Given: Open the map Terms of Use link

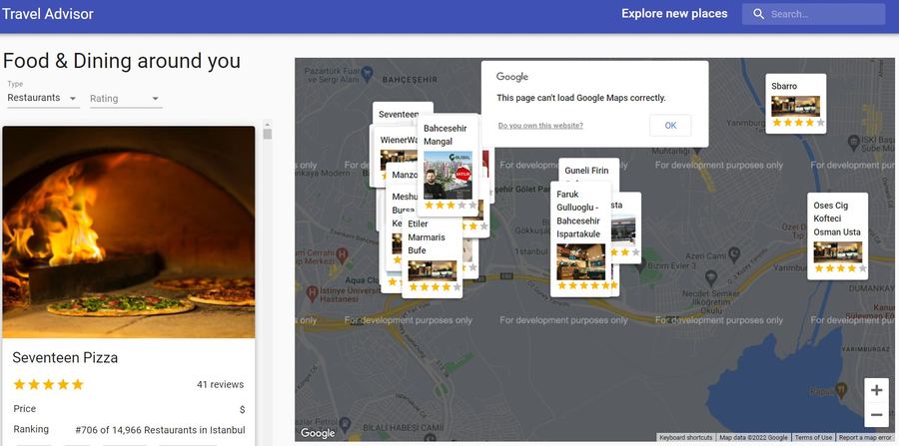Looking at the screenshot, I should click(x=813, y=437).
